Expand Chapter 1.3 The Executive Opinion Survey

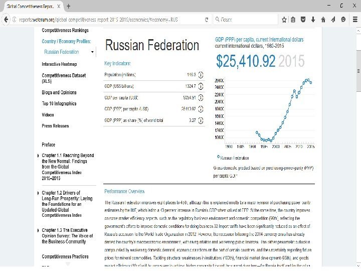38,230
